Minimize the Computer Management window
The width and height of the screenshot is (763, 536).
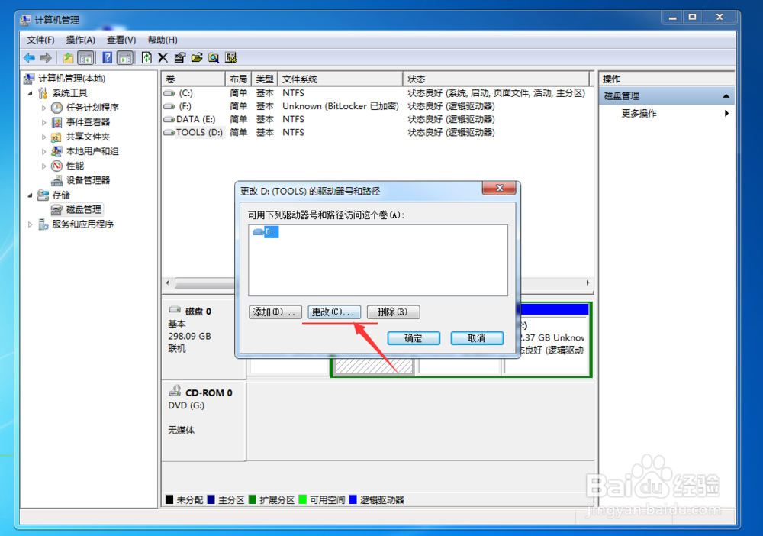point(673,18)
